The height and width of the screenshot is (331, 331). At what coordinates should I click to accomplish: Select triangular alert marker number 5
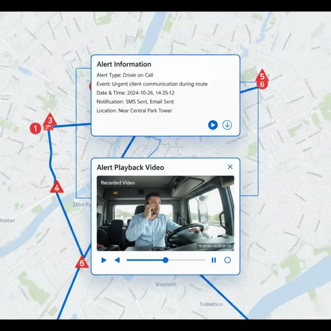pyautogui.click(x=262, y=76)
